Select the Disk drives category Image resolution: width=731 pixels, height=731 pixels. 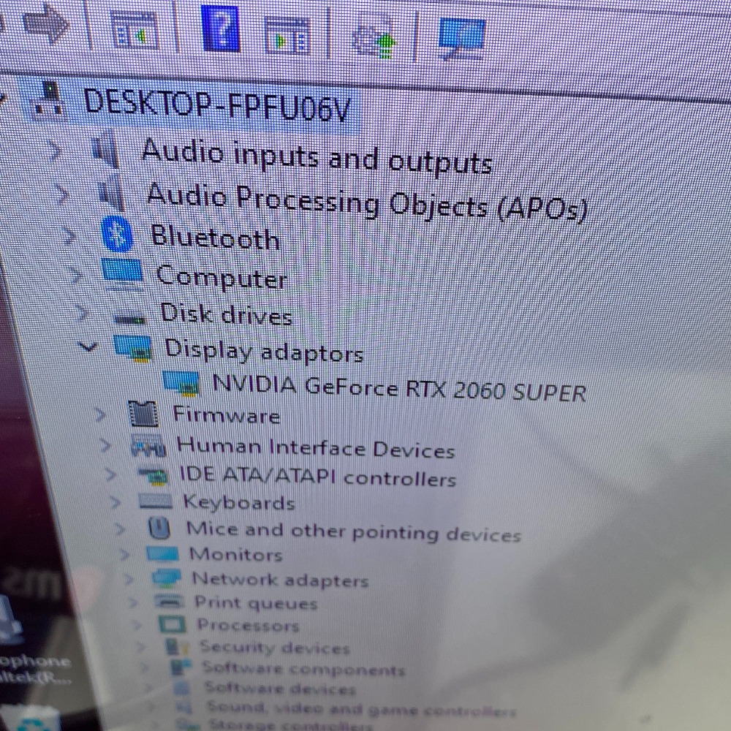click(x=224, y=314)
